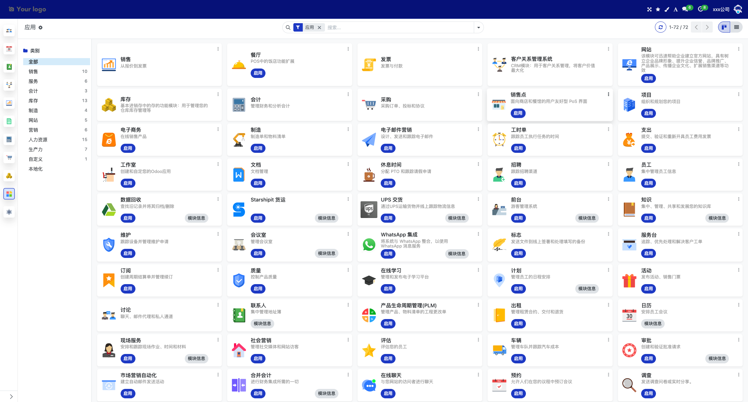Open 模块信息 for UPS 交货

456,218
